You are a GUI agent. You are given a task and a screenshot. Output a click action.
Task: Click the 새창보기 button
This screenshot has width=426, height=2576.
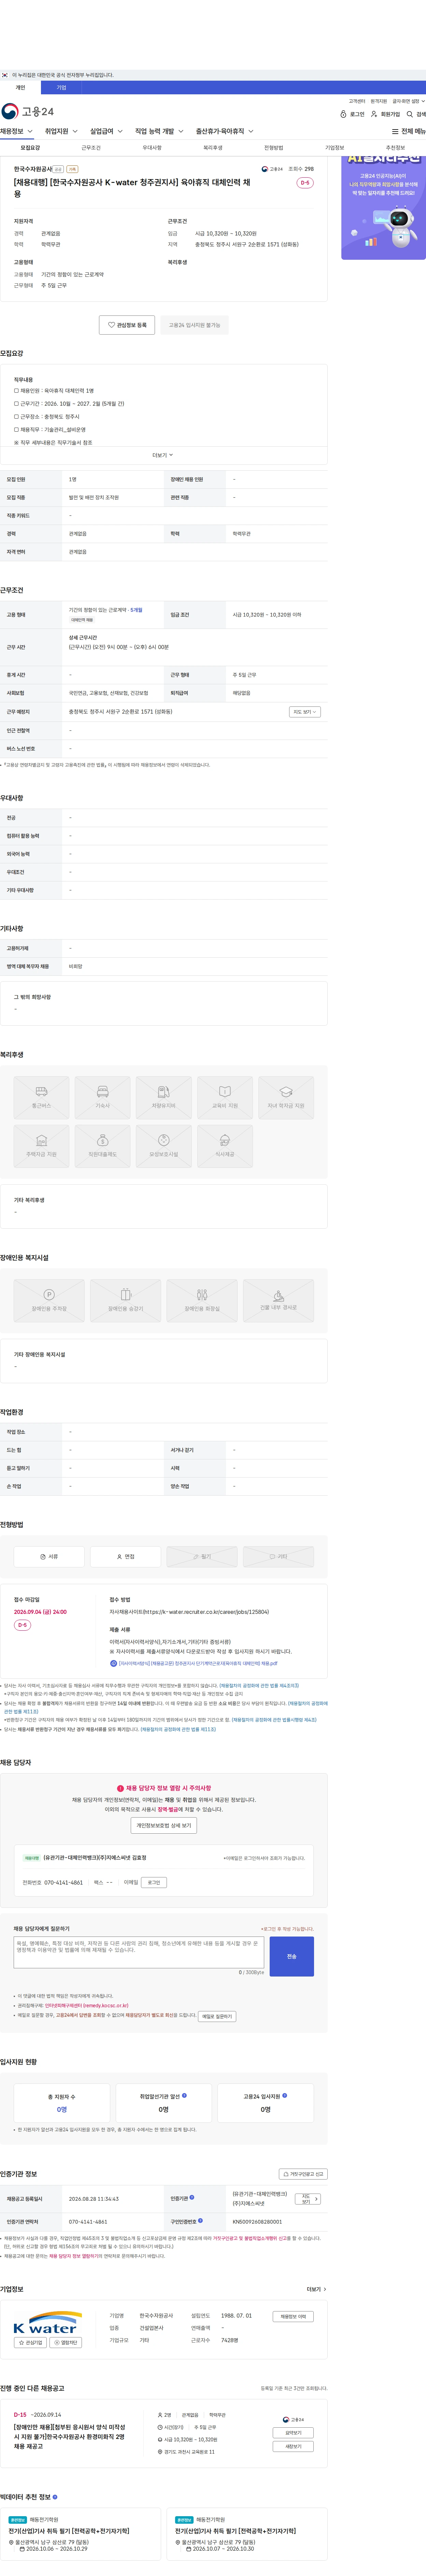pos(293,2447)
